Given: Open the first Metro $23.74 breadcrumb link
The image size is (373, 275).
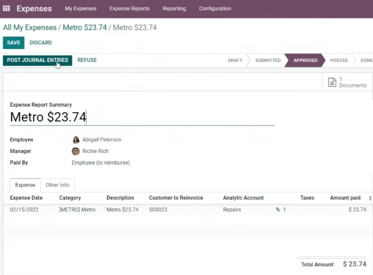Looking at the screenshot, I should (85, 27).
